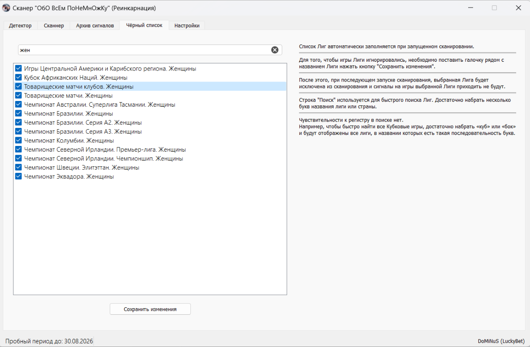Image resolution: width=530 pixels, height=347 pixels.
Task: Select row text Чемпионат Северной Ирландии. Премьер-лига. Женщины
Action: coord(105,149)
